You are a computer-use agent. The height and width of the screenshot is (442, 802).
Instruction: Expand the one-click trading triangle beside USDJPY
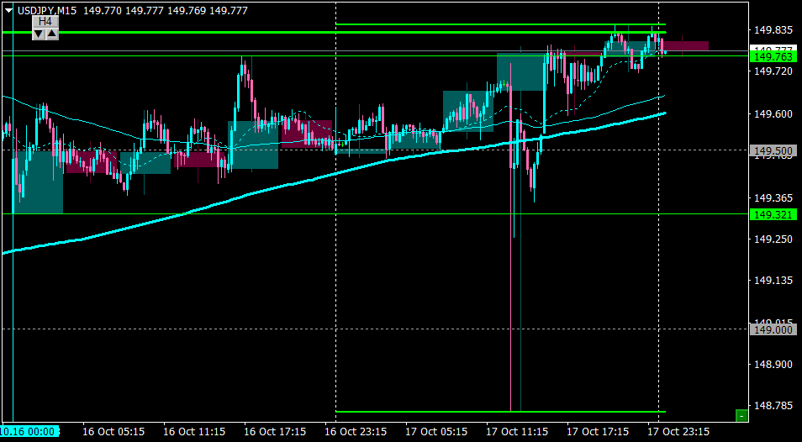[9, 10]
